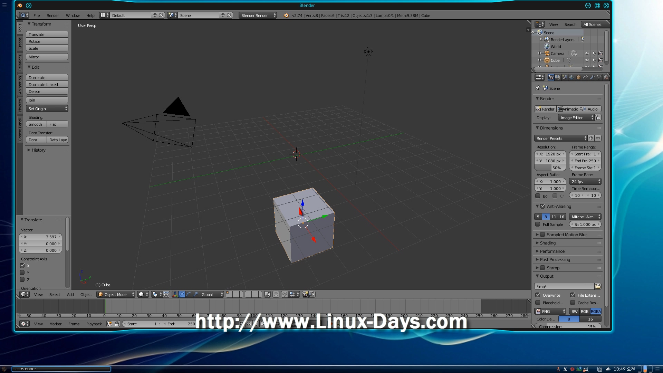Expand the Cube tree item in outliner

tap(539, 60)
